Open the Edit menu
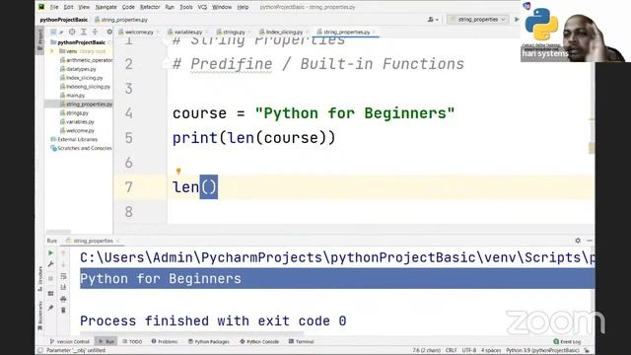631x355 pixels. tap(68, 7)
